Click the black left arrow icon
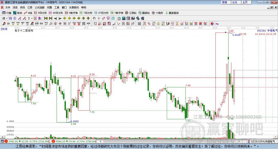278x149 pixels. pos(55,18)
